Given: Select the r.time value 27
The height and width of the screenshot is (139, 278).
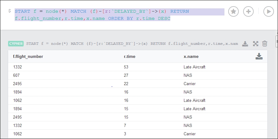Looking at the screenshot, I should pyautogui.click(x=126, y=75).
